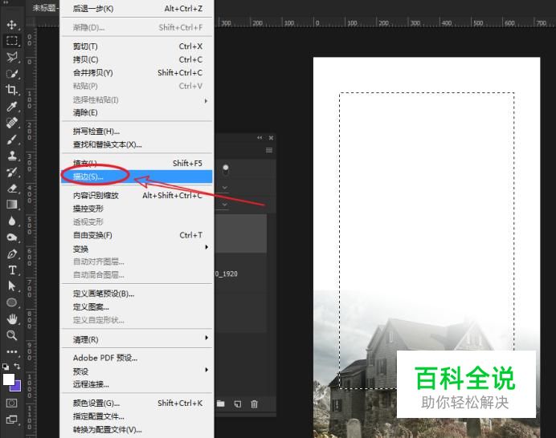
Task: Choose Adobe PDF 预设... menu item
Action: (x=137, y=358)
